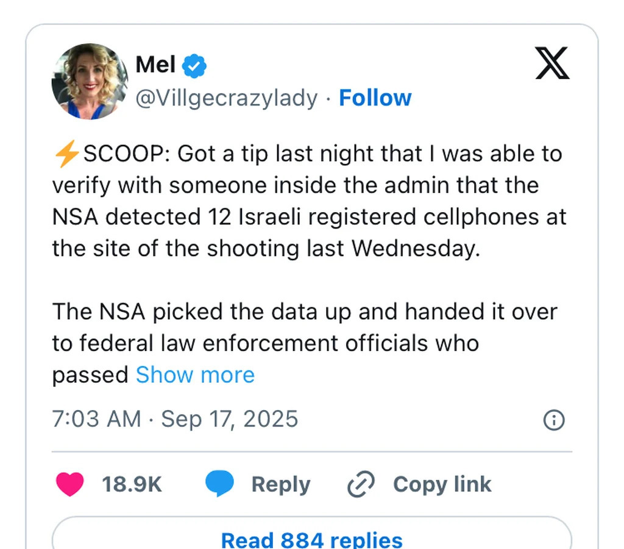Select the Copy link text
Image resolution: width=624 pixels, height=549 pixels.
(x=442, y=484)
